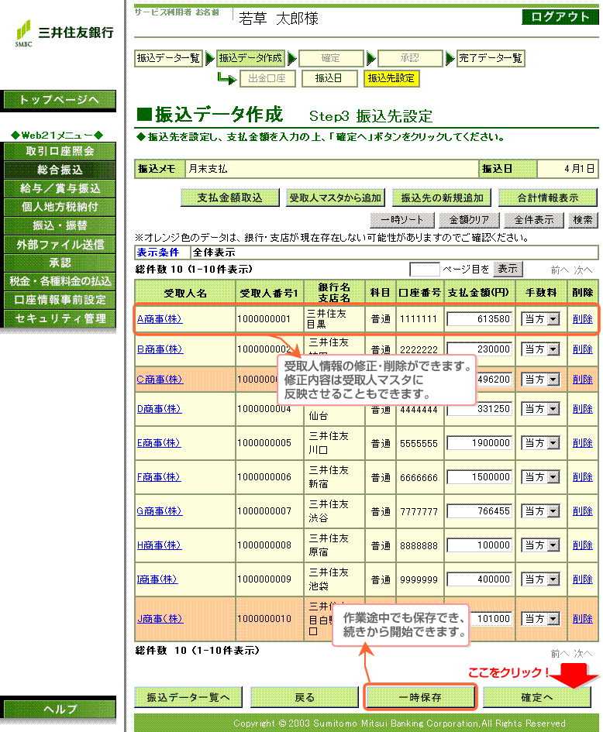
Task: Select 総合振込 in the Web21 menu
Action: pos(60,170)
